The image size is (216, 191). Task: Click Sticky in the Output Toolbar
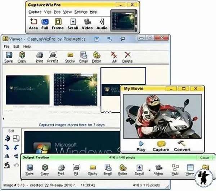pyautogui.click(x=93, y=170)
